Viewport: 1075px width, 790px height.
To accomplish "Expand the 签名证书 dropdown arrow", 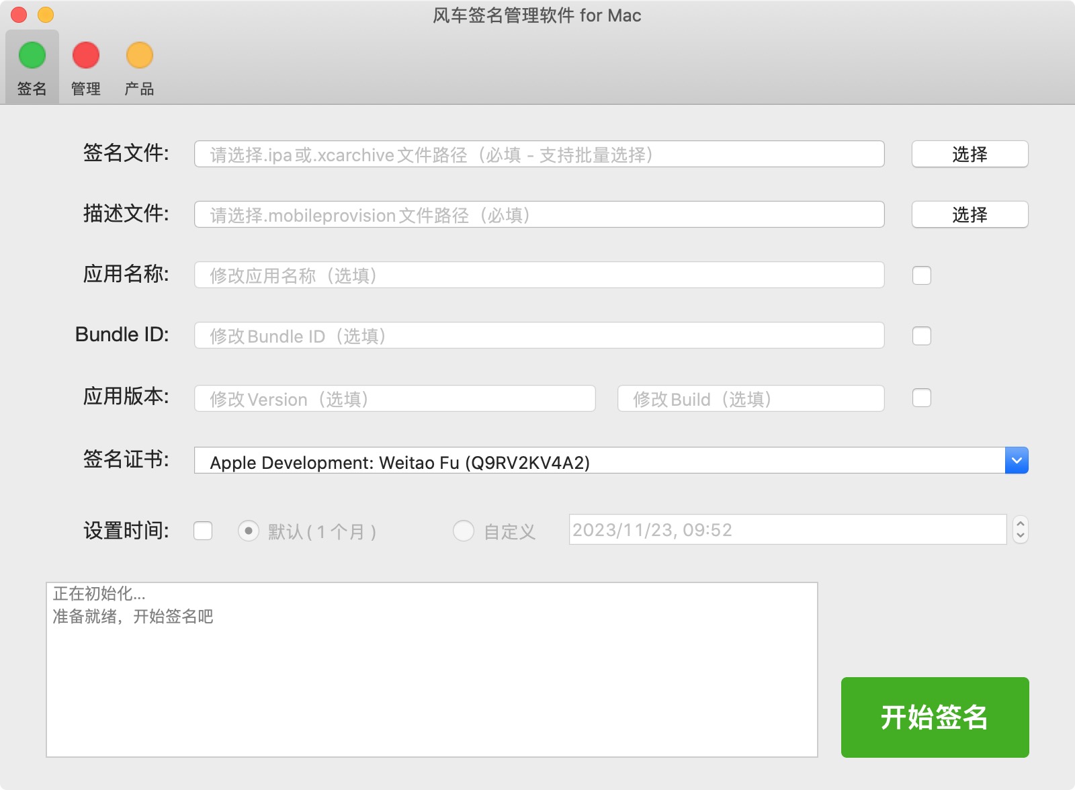I will [x=1017, y=461].
